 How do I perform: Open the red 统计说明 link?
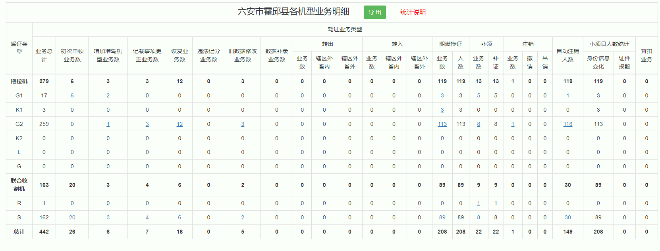pos(413,12)
